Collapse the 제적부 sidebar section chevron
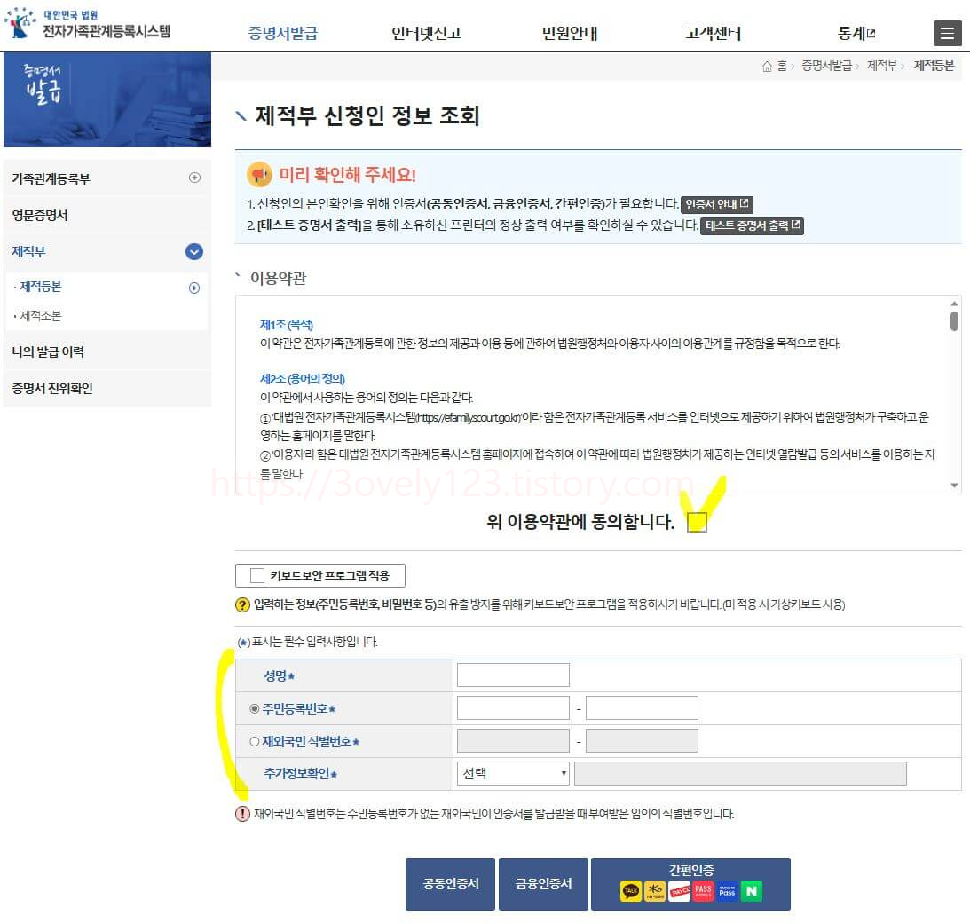The image size is (970, 924). [193, 252]
